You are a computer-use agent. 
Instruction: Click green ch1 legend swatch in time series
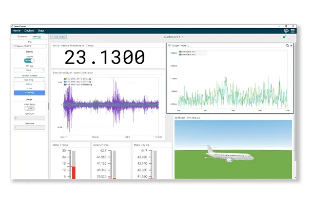tap(65, 79)
